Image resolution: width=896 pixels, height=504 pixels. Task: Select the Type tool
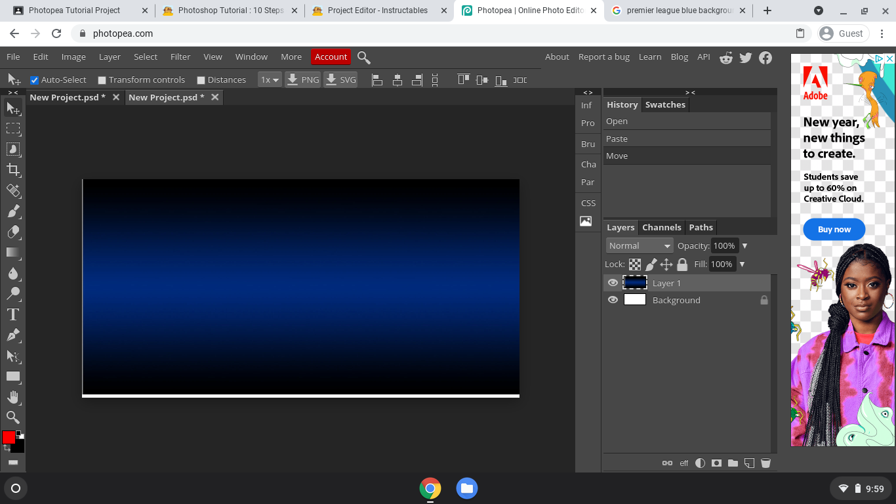tap(13, 314)
